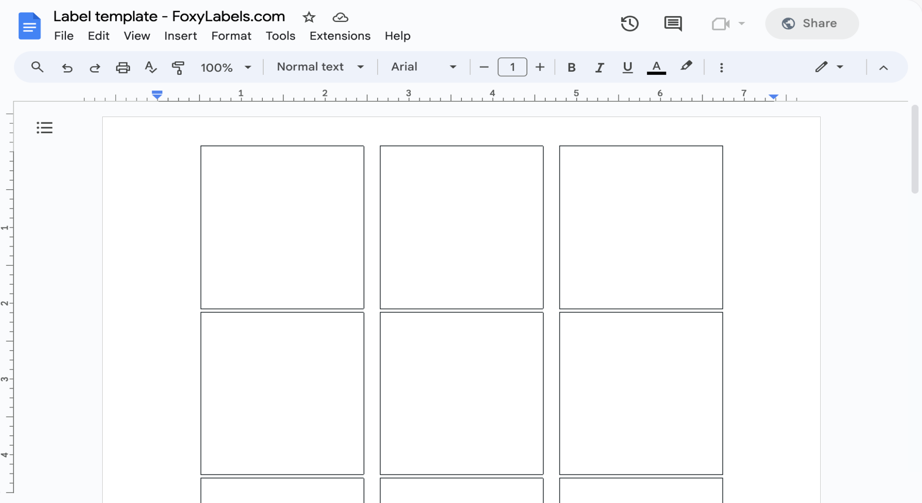922x503 pixels.
Task: Toggle bold formatting
Action: pos(571,67)
